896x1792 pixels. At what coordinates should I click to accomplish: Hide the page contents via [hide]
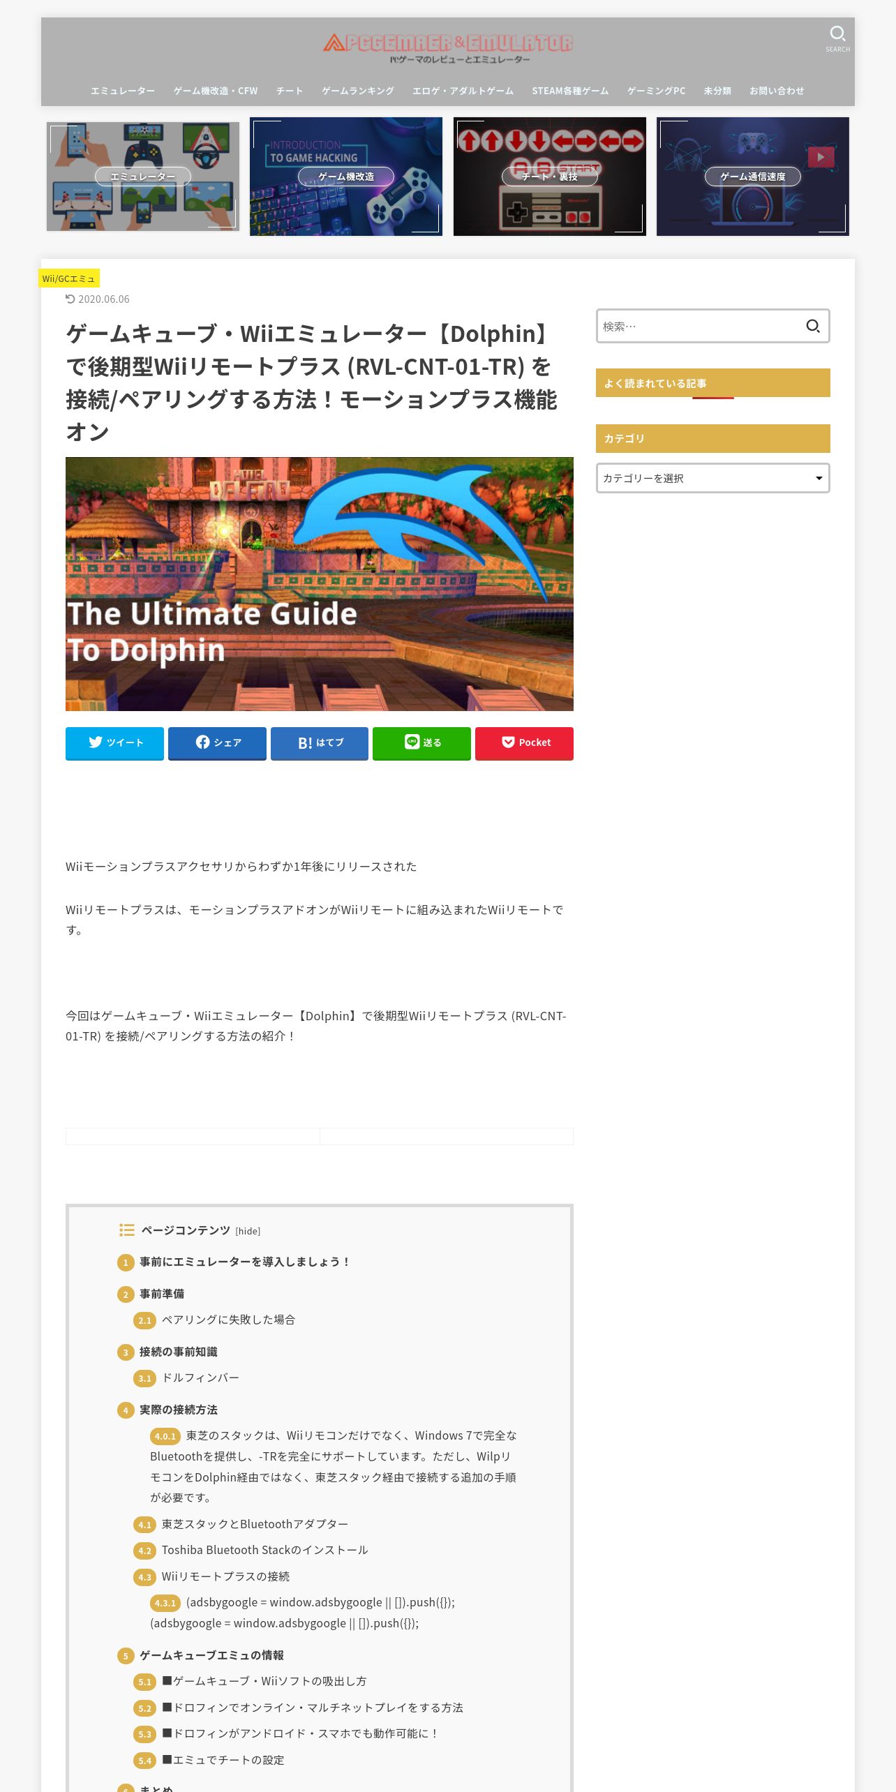pyautogui.click(x=248, y=1231)
